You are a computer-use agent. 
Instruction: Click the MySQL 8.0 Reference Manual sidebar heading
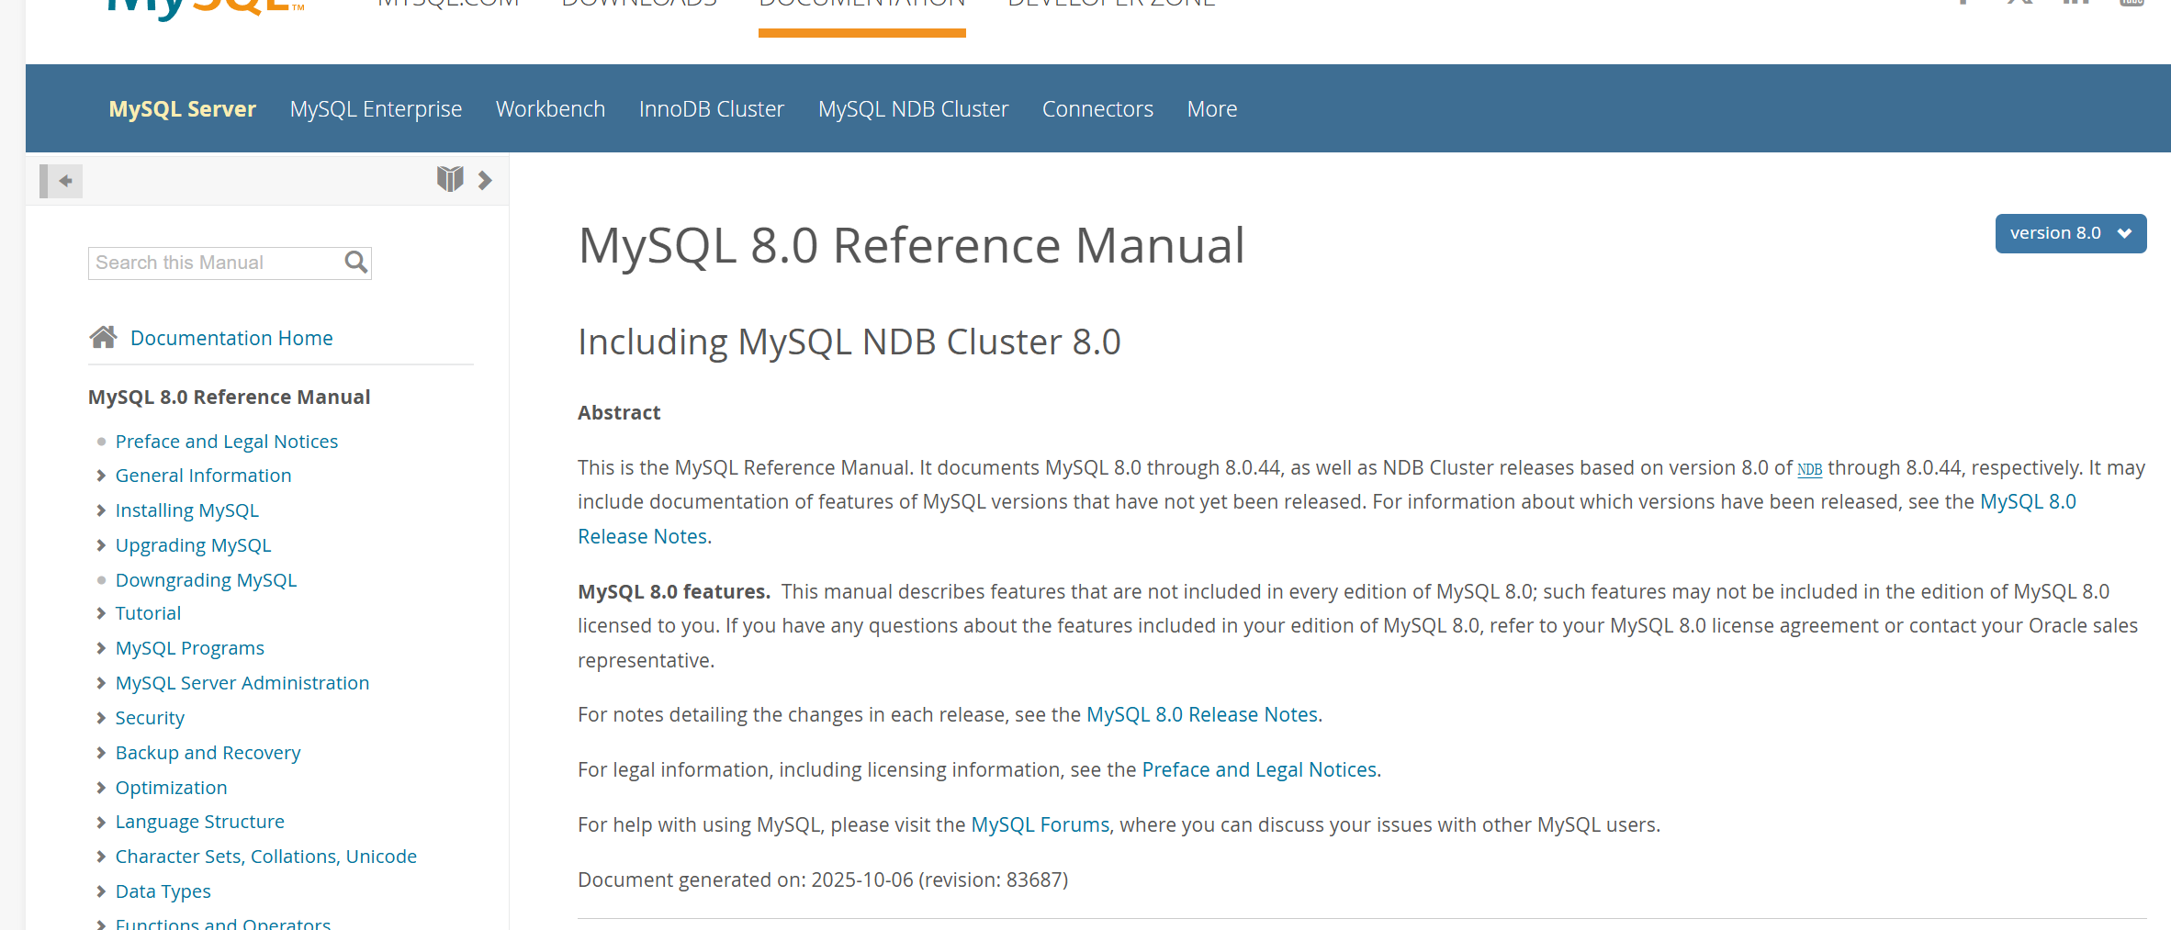pyautogui.click(x=229, y=398)
